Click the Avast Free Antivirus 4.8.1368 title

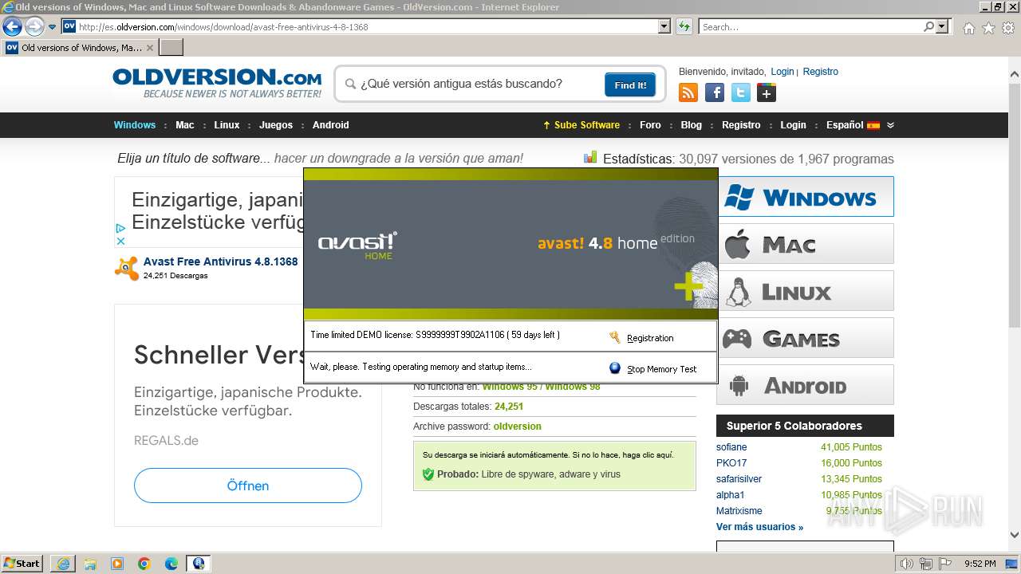220,261
